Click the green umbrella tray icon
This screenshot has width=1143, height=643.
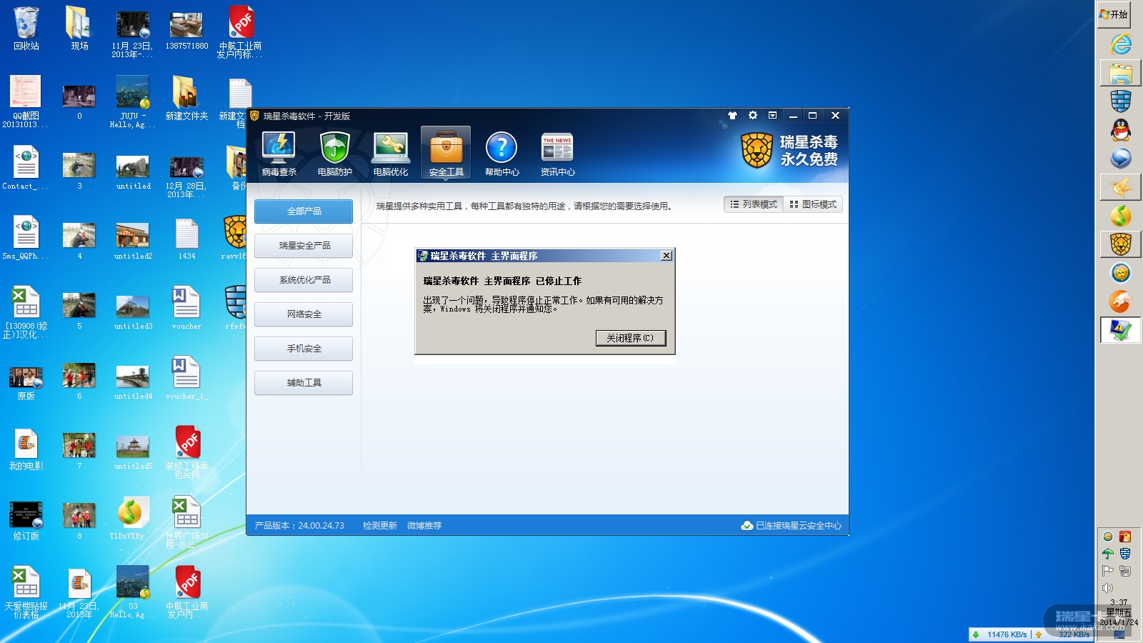1108,554
